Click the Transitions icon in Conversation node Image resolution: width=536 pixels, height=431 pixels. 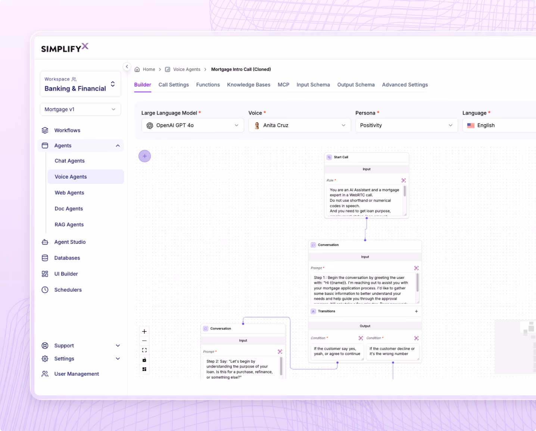click(314, 311)
